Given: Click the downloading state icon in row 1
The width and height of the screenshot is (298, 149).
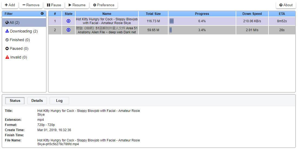Looking at the screenshot, I should pos(69,21).
